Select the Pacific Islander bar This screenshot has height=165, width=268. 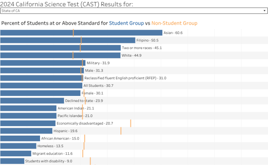28,116
